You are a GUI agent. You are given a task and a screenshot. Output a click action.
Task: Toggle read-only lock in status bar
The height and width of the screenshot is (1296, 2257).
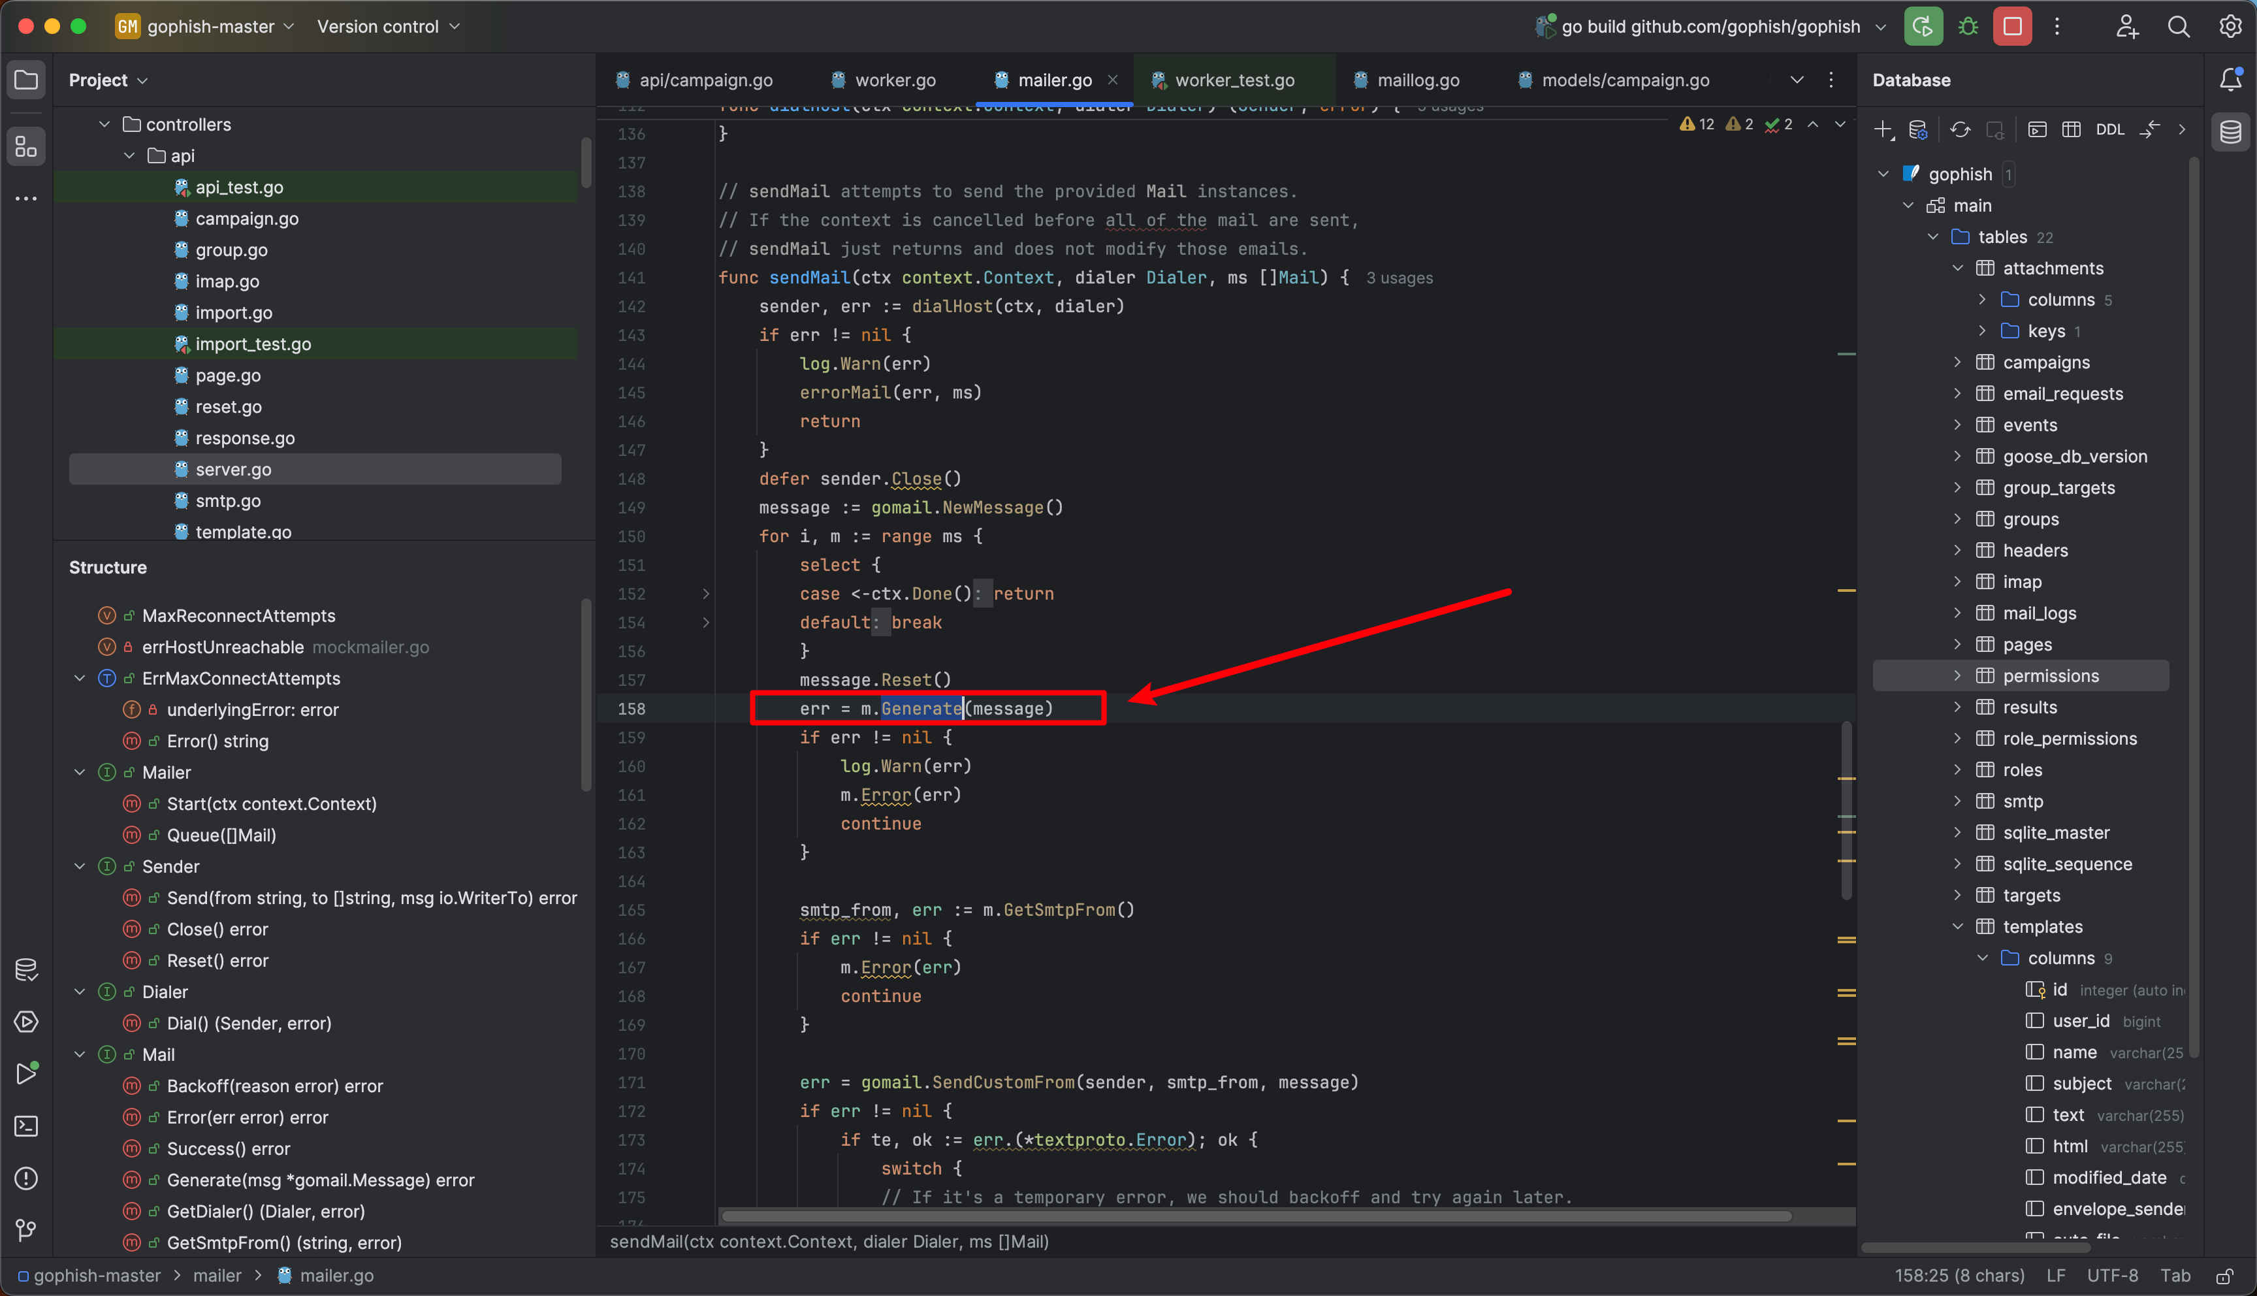tap(2225, 1276)
